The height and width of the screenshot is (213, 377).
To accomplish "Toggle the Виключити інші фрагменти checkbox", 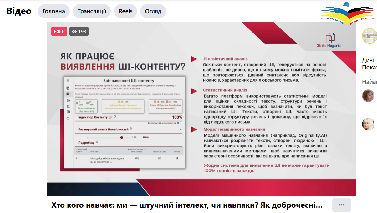I will click(178, 123).
